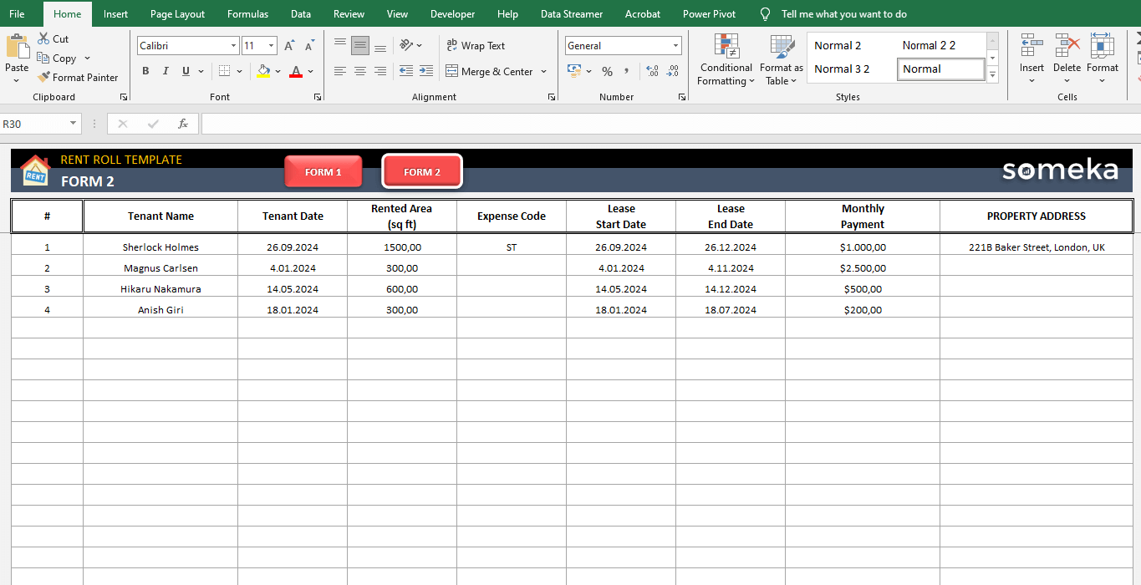This screenshot has height=585, width=1141.
Task: Click the Percent Style icon
Action: coord(607,72)
